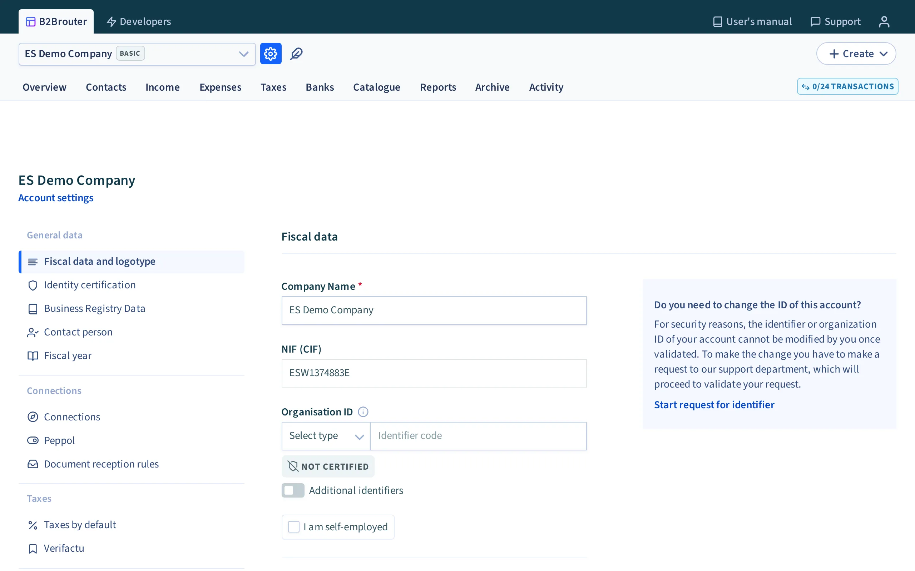Open the Reports menu
The image size is (915, 571).
(438, 87)
